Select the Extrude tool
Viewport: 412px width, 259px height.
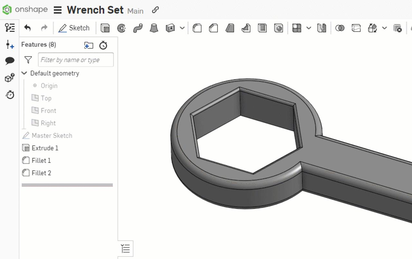click(105, 28)
